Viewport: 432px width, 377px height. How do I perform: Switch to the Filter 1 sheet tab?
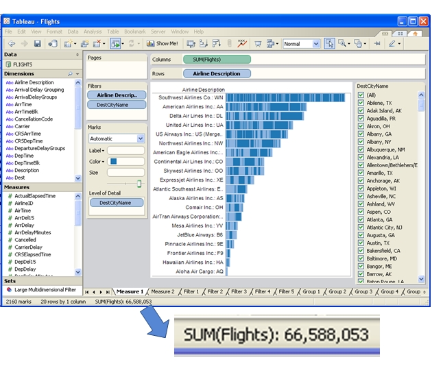(x=191, y=291)
